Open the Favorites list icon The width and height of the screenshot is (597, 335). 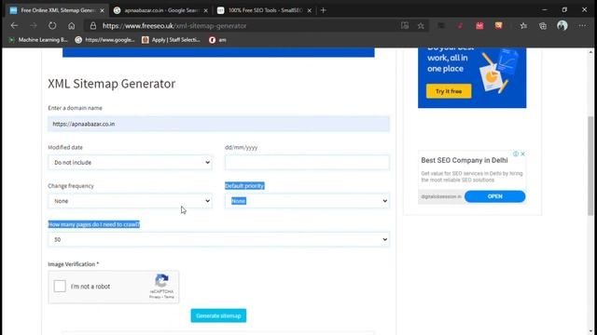point(523,26)
